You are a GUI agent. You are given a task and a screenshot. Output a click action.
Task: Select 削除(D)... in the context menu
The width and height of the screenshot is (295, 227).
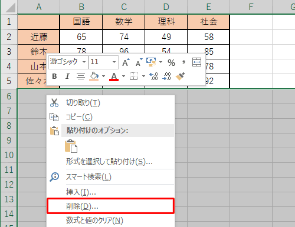click(x=110, y=206)
